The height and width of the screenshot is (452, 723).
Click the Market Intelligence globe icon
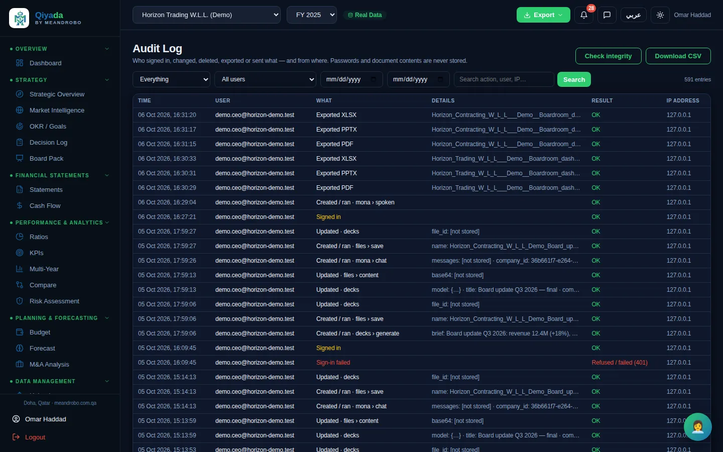[20, 110]
